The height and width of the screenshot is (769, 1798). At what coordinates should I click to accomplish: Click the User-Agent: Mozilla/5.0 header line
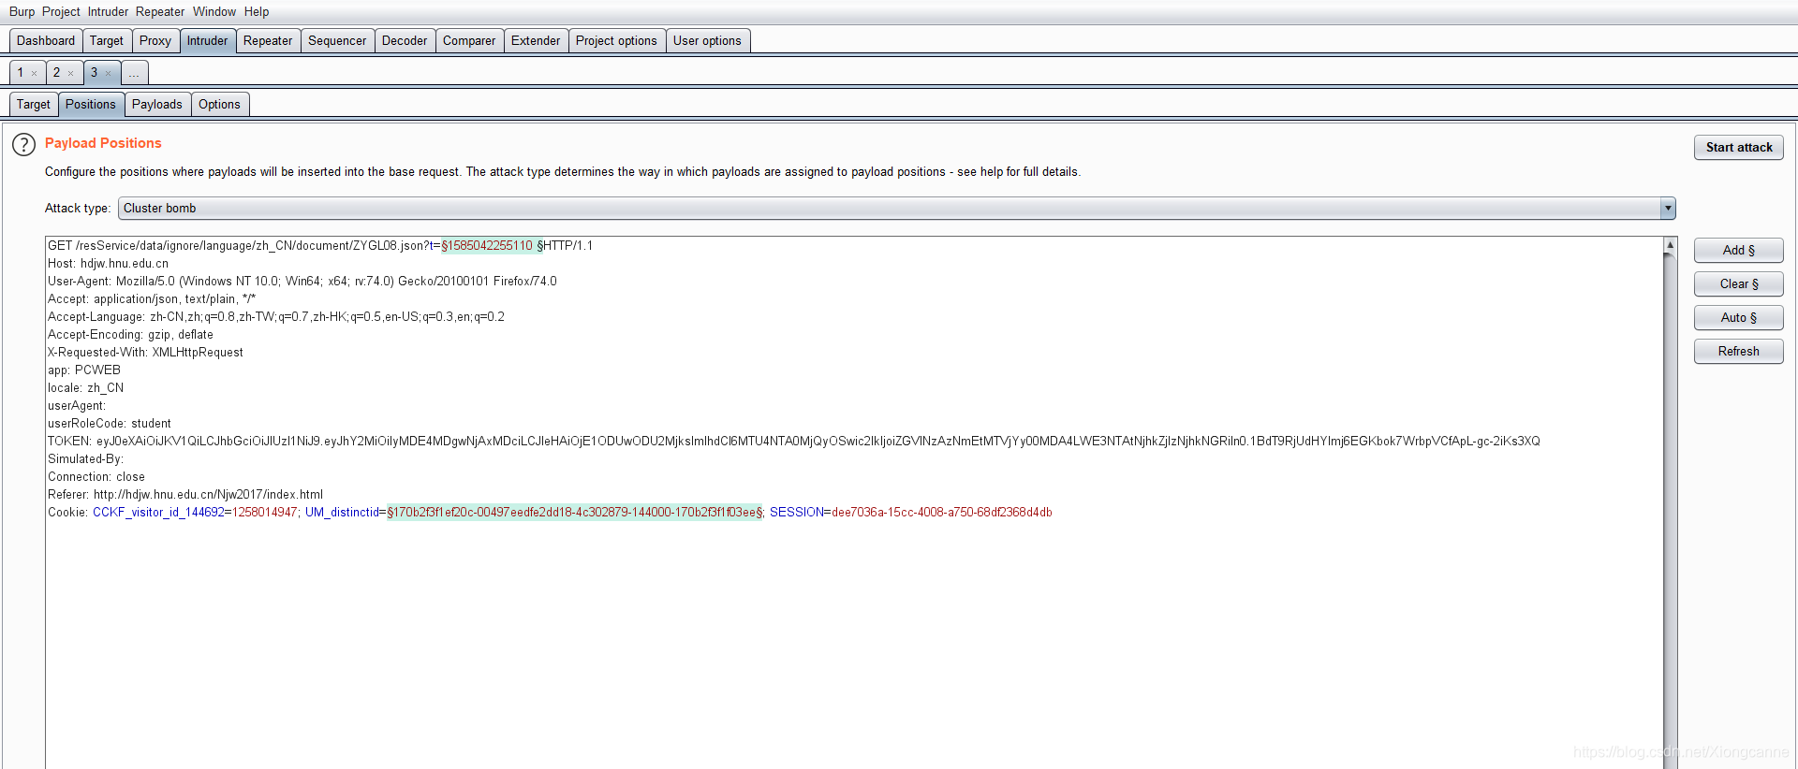click(302, 282)
